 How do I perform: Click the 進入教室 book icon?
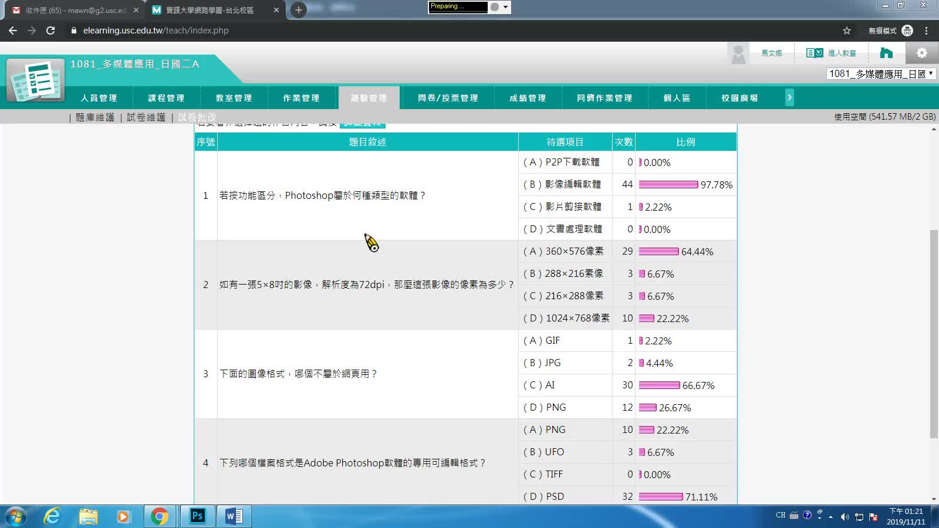(815, 53)
